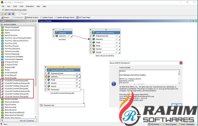Click Refresh Project

pos(31,17)
